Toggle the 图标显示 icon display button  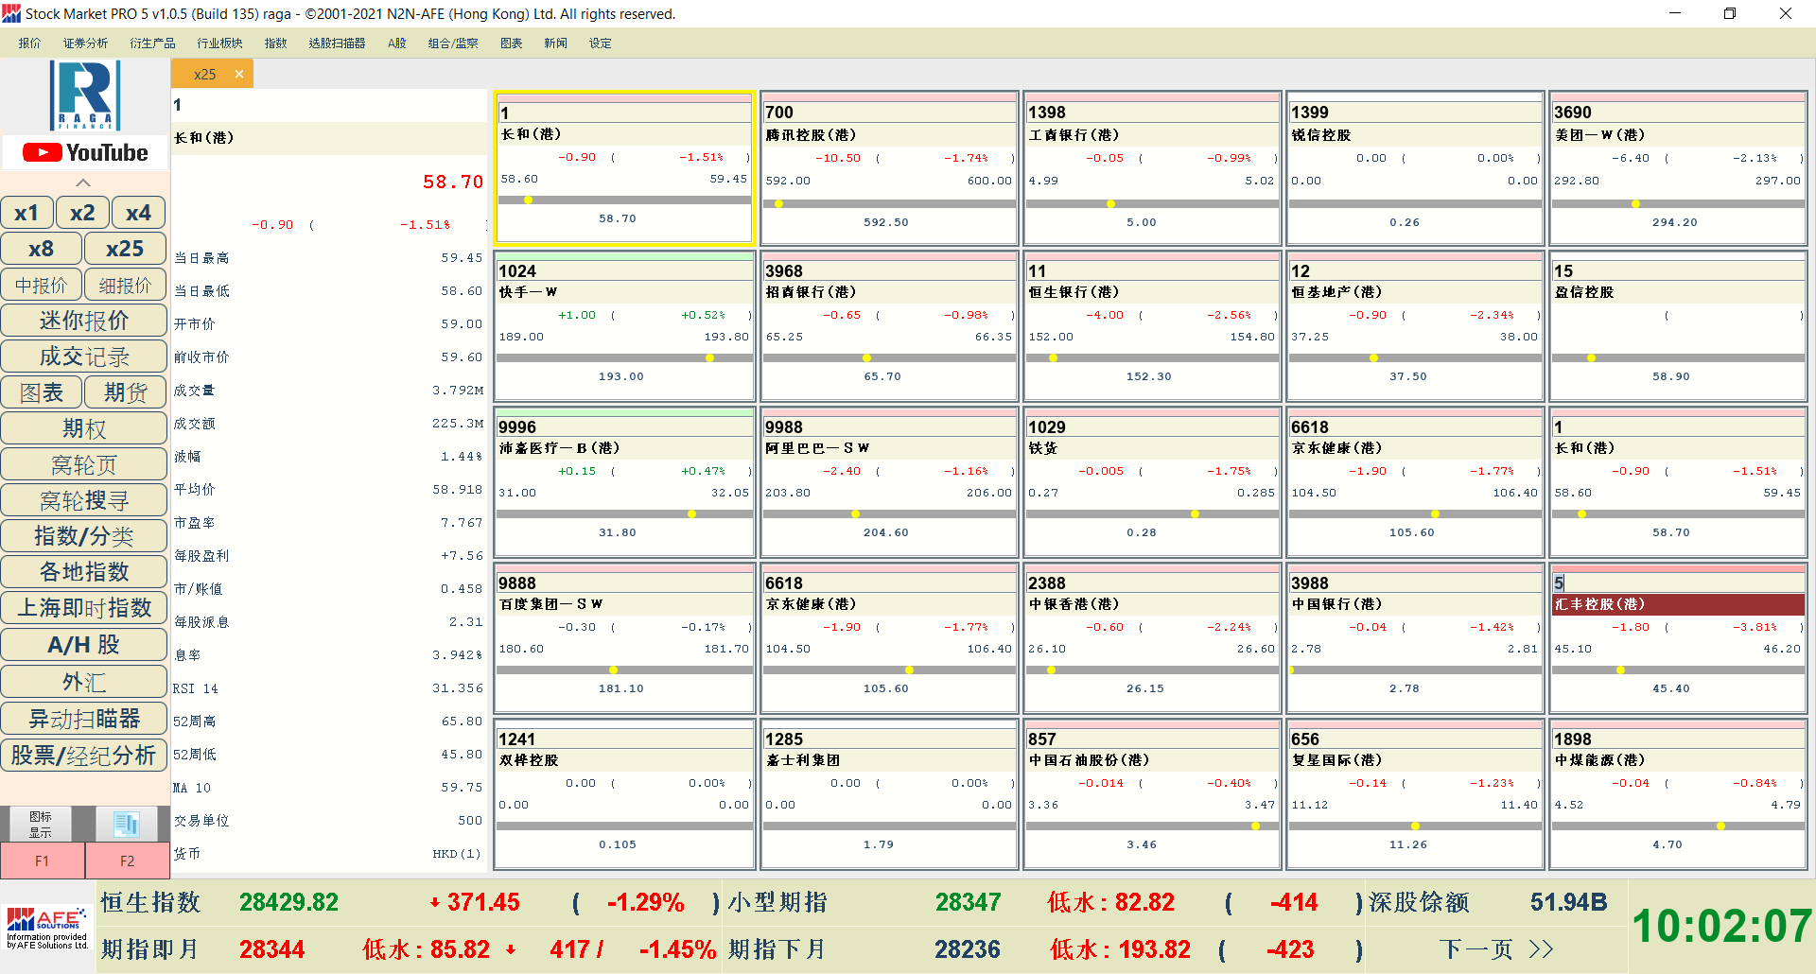point(41,824)
